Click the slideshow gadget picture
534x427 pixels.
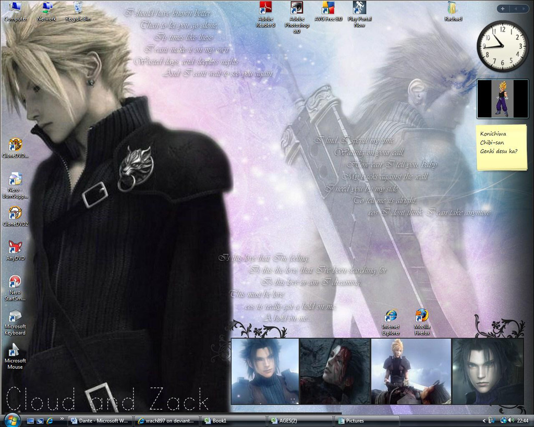(502, 99)
